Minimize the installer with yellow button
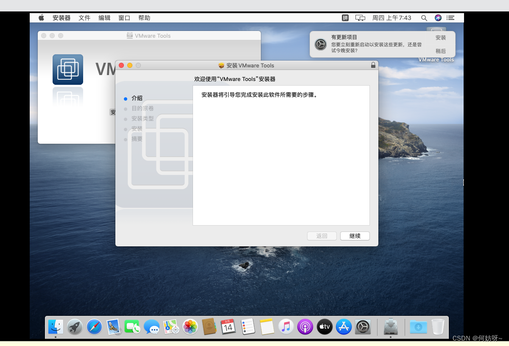 [130, 65]
